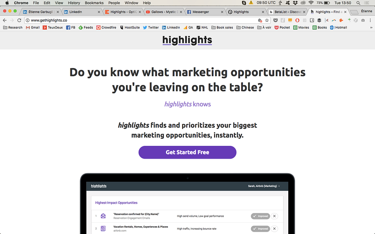375x234 pixels.
Task: Open macOS Spotlight search icon
Action: (358, 3)
